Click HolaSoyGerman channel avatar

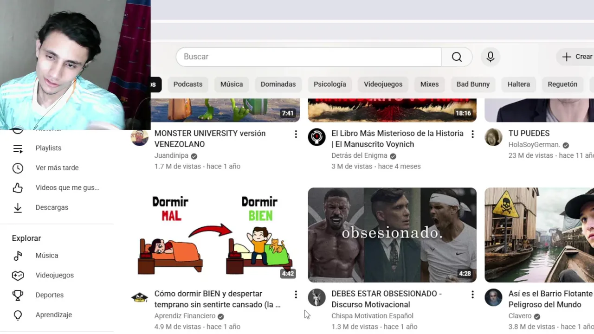point(493,137)
